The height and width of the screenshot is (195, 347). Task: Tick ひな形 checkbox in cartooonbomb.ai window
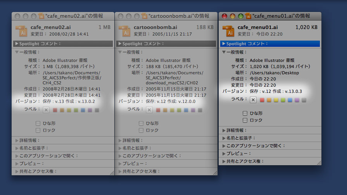tap(141, 123)
